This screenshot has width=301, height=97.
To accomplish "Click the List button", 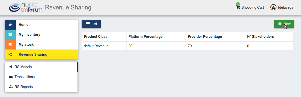I will click(x=91, y=24).
